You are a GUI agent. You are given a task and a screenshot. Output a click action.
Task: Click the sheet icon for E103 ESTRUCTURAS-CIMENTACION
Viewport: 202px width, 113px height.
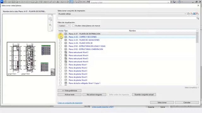click(66, 49)
